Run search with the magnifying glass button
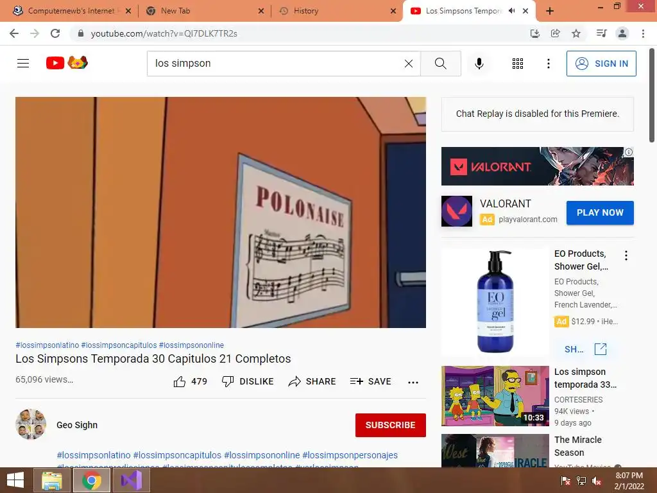Screen dimensions: 657x493 (440, 64)
